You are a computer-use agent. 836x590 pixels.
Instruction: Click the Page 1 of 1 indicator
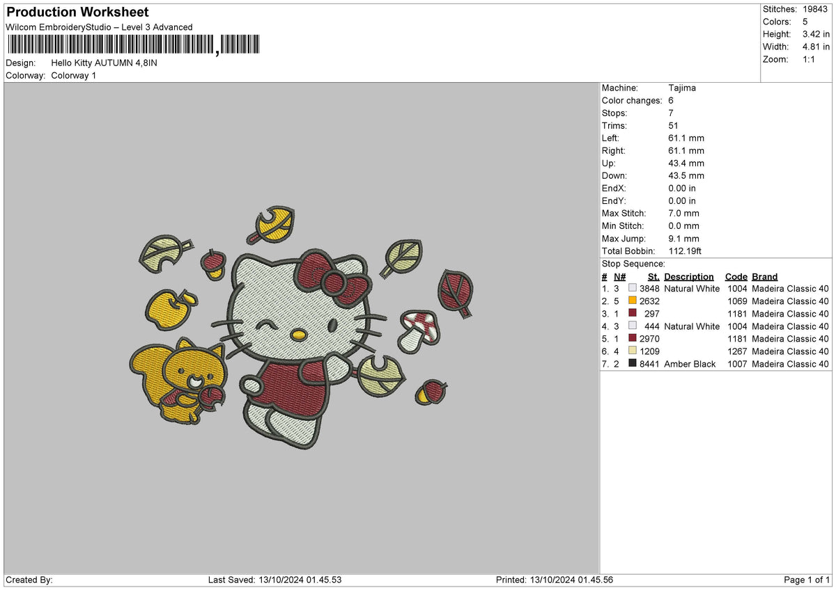[807, 580]
